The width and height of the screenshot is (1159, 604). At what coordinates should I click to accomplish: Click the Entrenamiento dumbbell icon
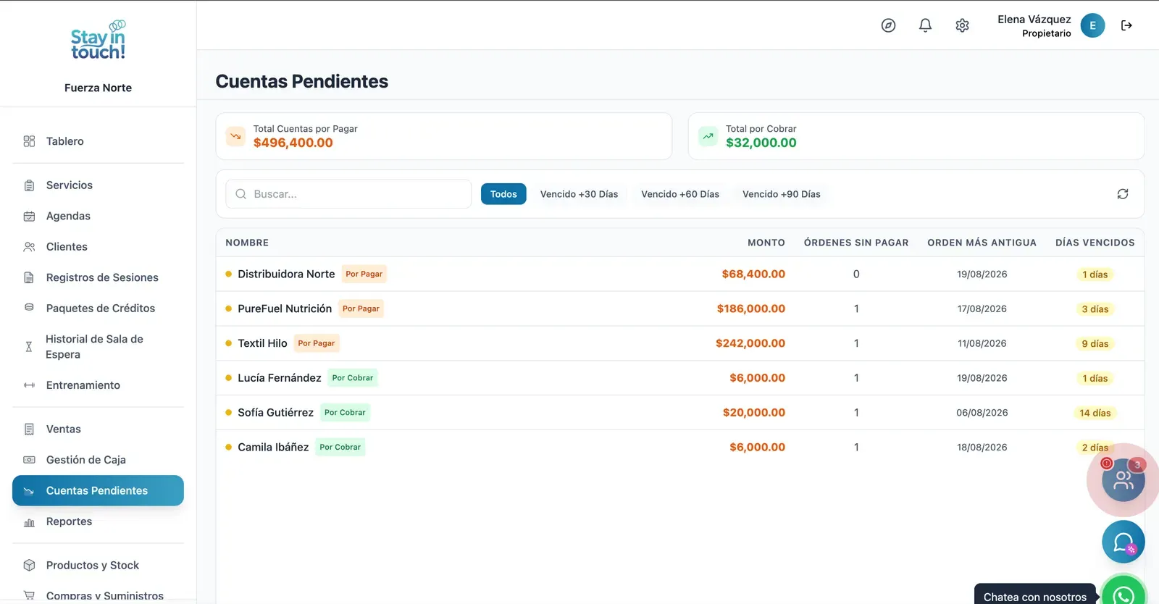point(29,385)
